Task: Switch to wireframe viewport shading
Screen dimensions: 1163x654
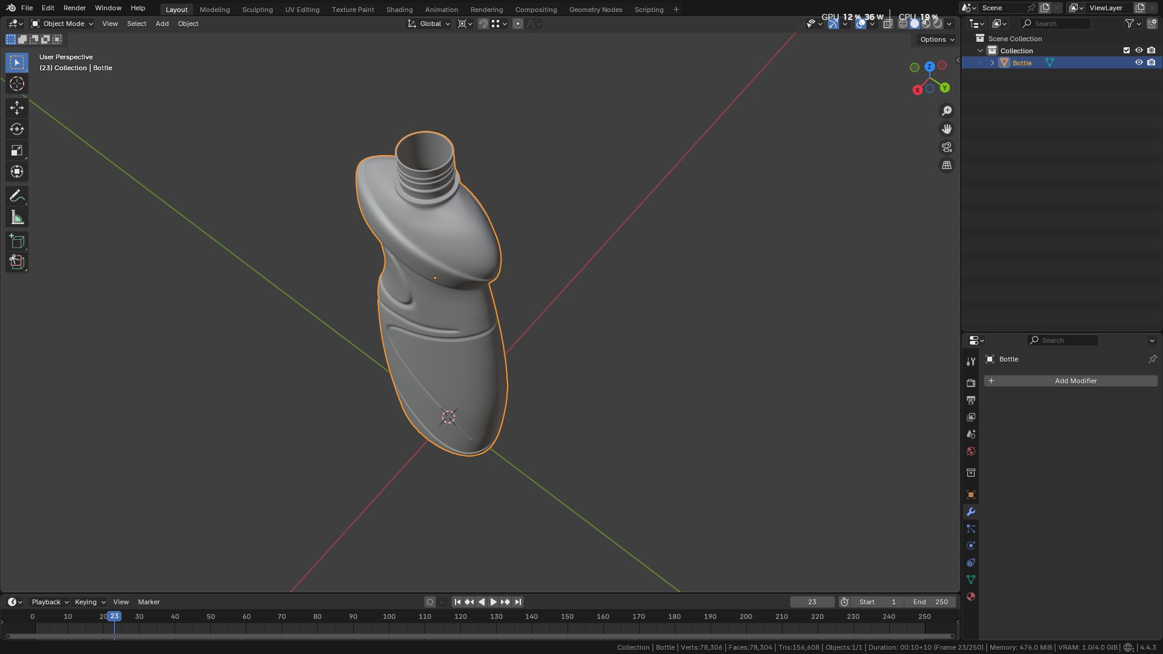Action: [x=903, y=24]
